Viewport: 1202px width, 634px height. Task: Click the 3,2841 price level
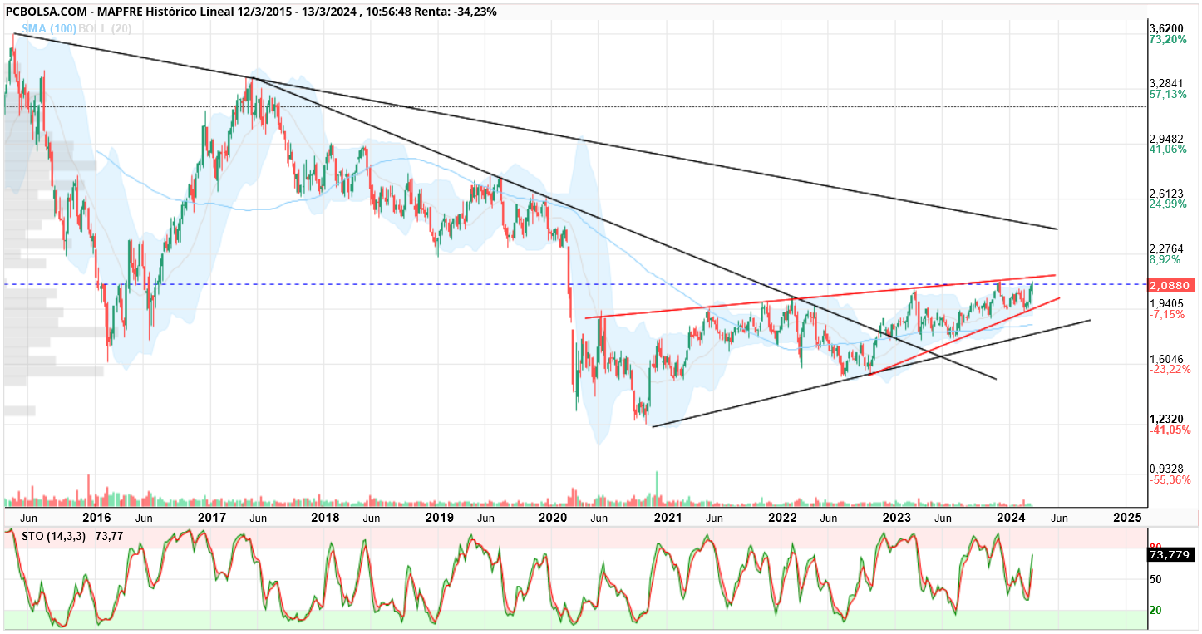click(1166, 83)
